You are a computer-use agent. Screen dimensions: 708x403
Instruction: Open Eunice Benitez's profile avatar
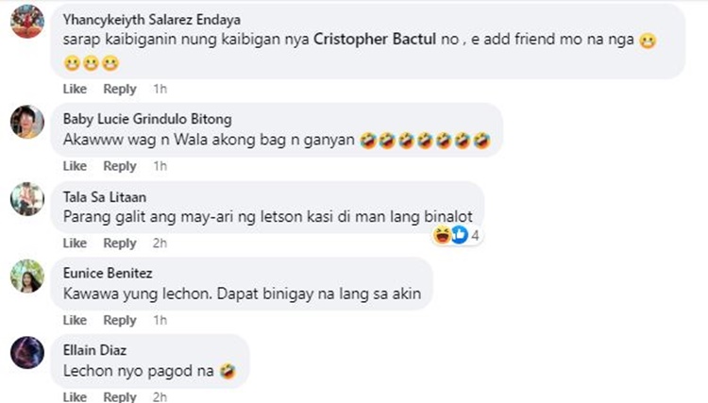pos(27,277)
